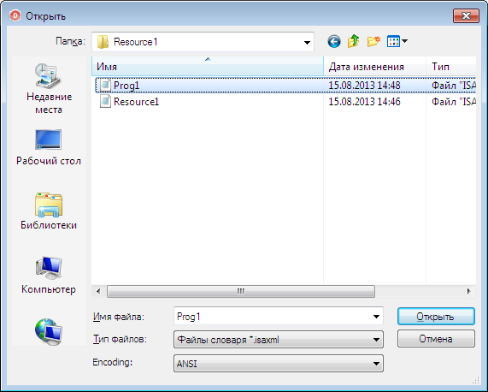Sort by Имя column header

click(x=208, y=67)
